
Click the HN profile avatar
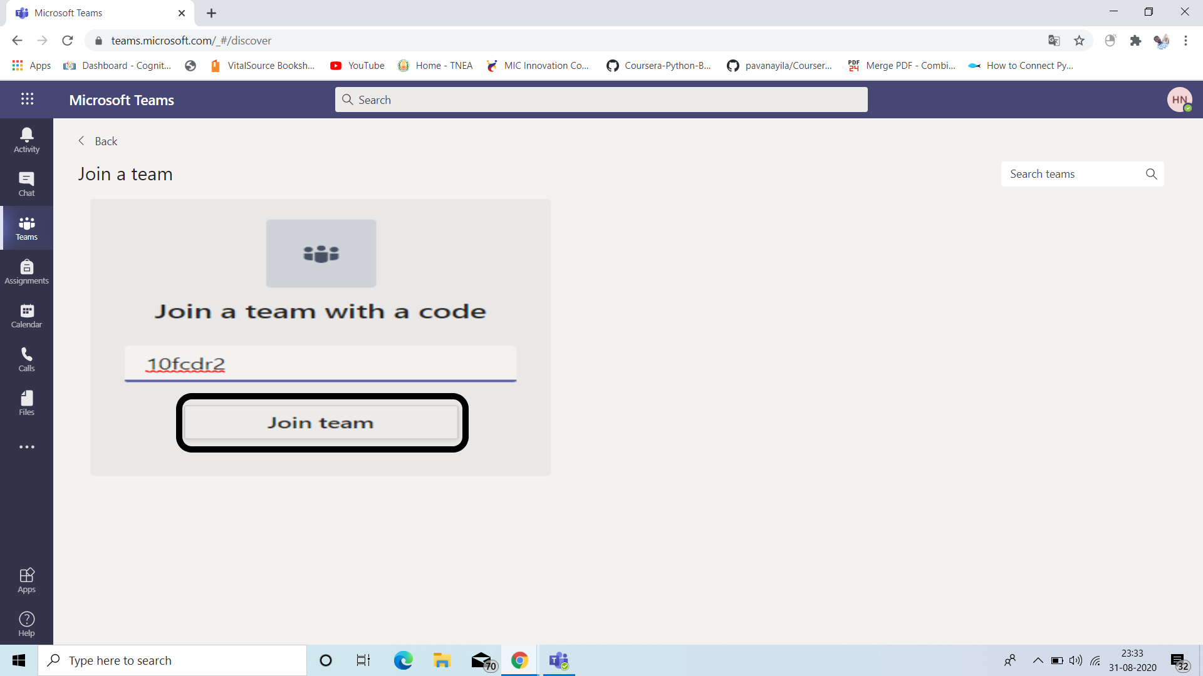pyautogui.click(x=1180, y=100)
